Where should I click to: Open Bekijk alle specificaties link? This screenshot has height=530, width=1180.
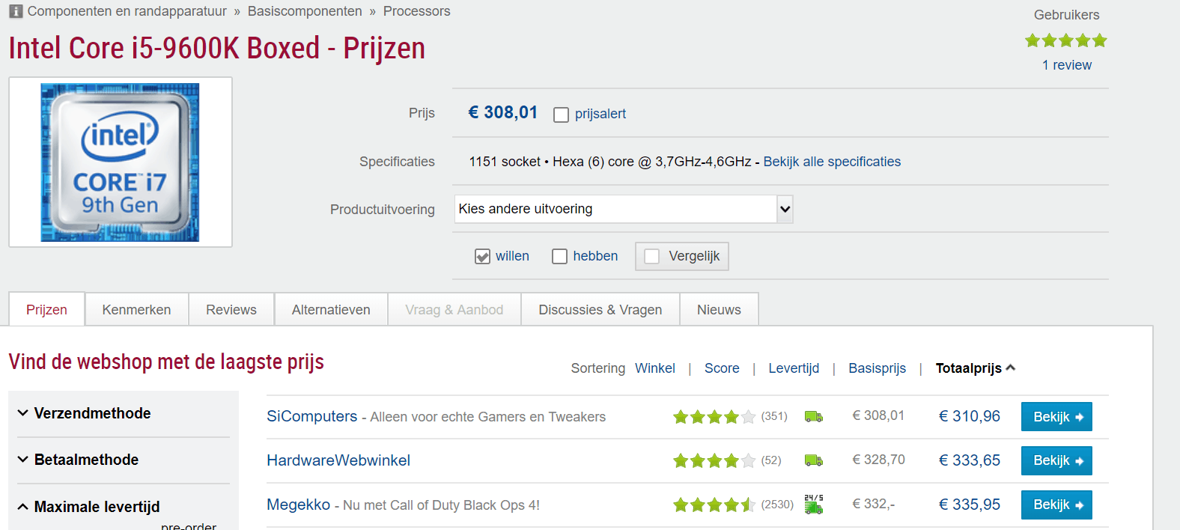832,162
